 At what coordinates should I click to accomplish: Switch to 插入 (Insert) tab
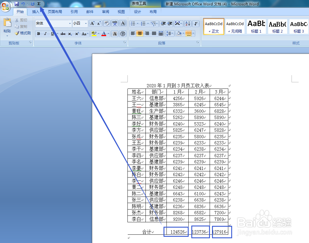(36, 12)
